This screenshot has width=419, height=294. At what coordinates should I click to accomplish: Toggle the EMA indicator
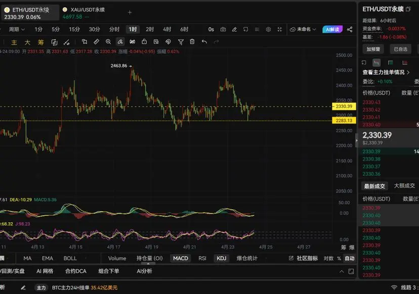47,258
